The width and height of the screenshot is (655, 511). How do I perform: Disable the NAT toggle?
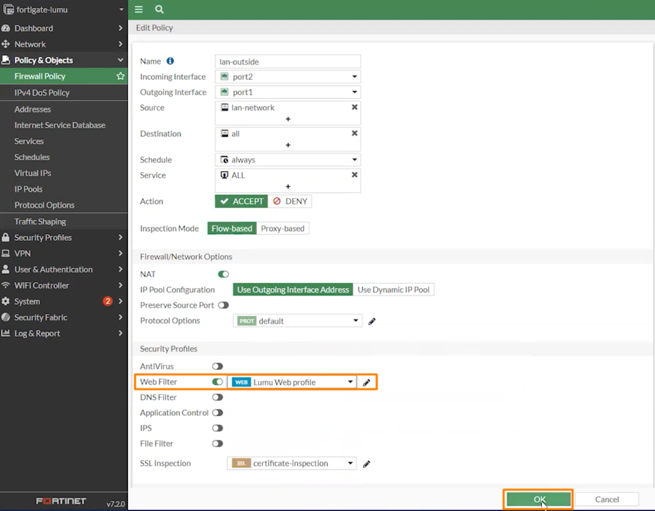[x=223, y=274]
